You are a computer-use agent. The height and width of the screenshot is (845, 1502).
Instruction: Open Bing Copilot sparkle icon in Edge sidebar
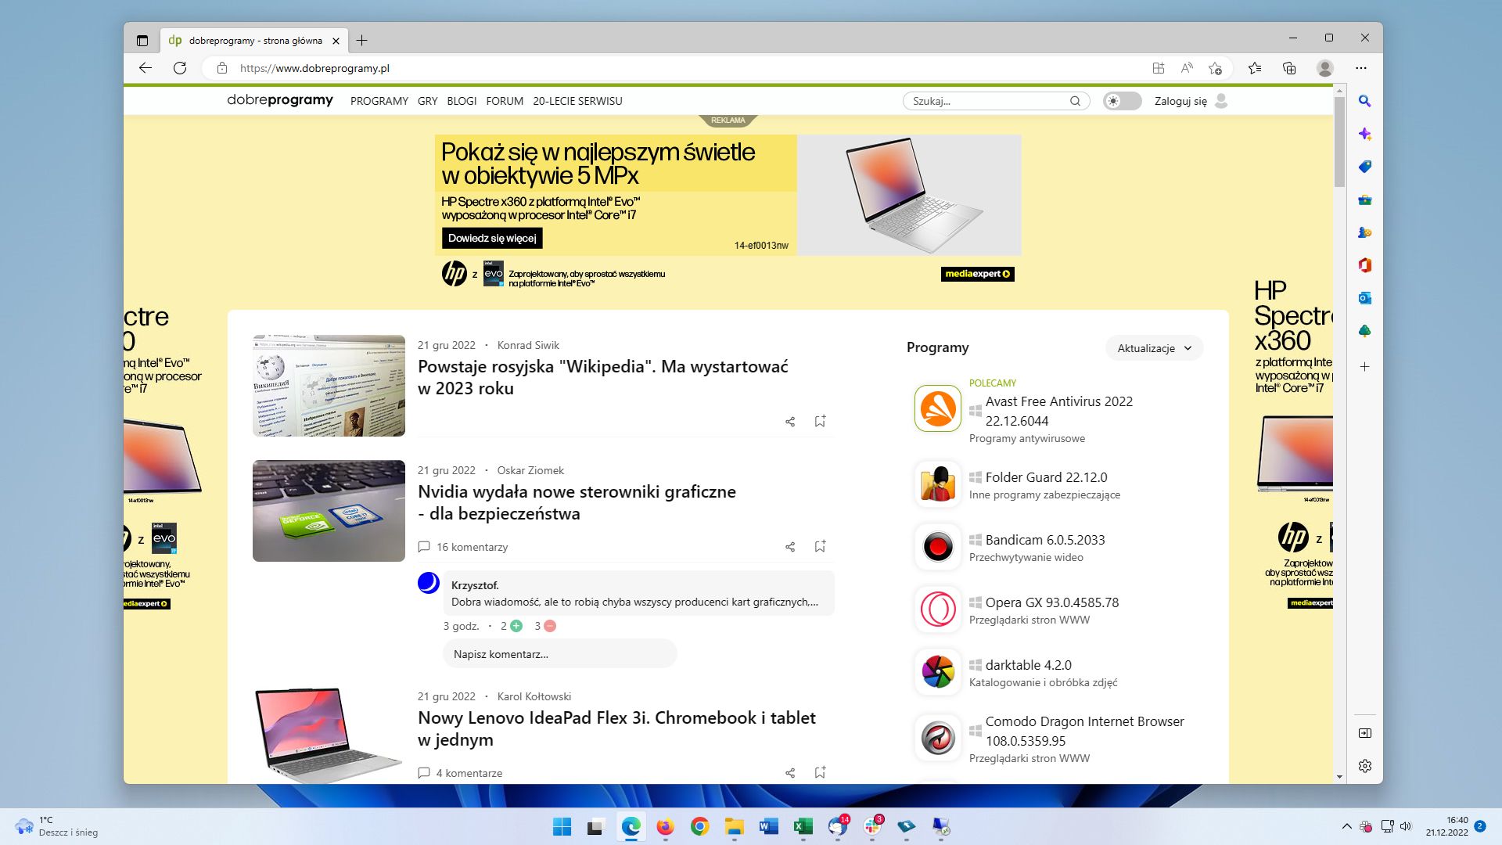coord(1364,133)
